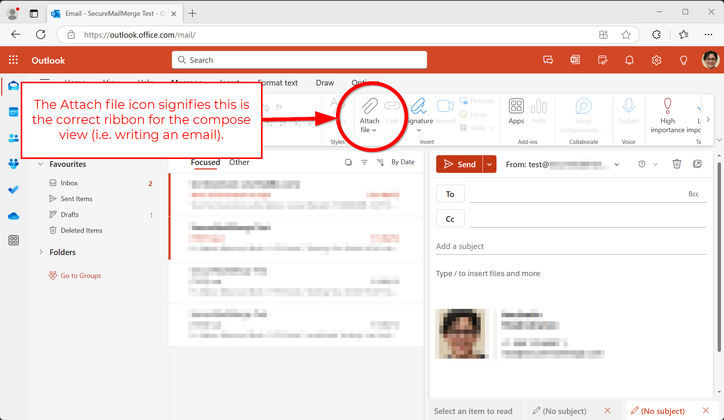
Task: Click the Send button
Action: [460, 164]
